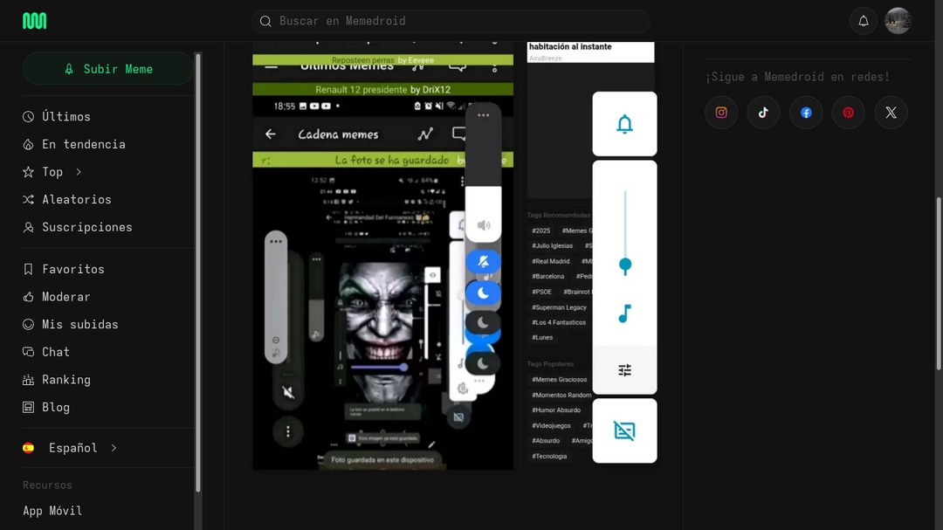
Task: Select the #Memes Graciosos tag
Action: 560,380
